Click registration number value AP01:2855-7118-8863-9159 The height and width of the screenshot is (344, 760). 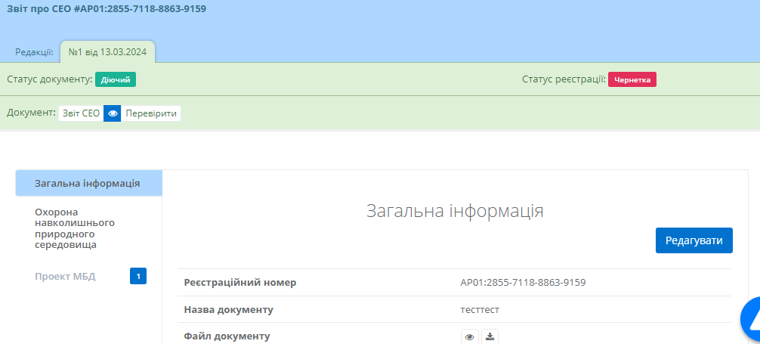[523, 283]
